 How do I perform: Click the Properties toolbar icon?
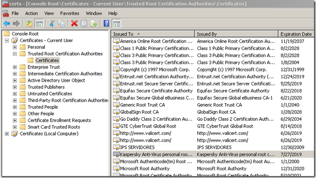84,23
